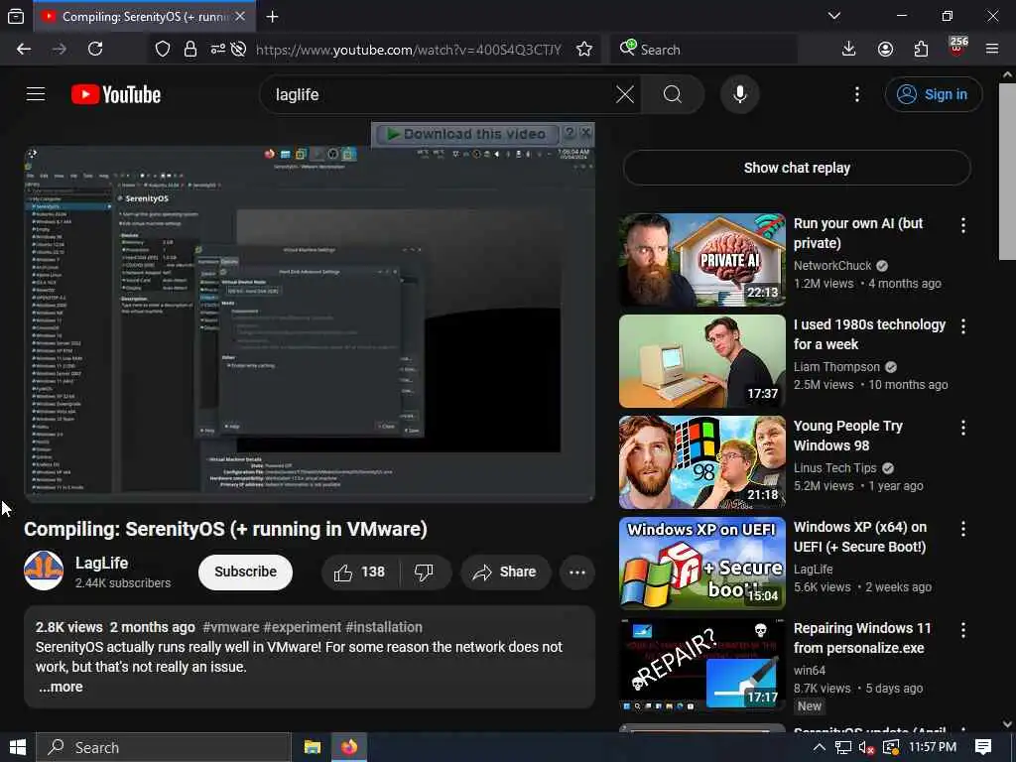Click the video player
The image size is (1016, 762).
click(310, 324)
